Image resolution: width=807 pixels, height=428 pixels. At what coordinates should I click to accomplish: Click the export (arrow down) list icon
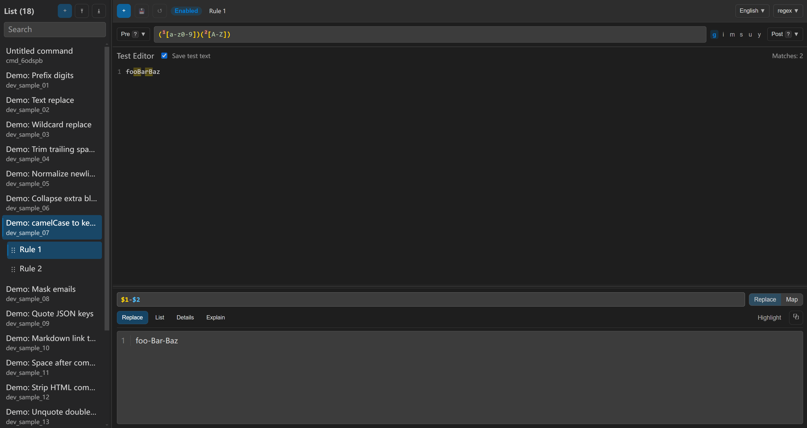[x=99, y=11]
